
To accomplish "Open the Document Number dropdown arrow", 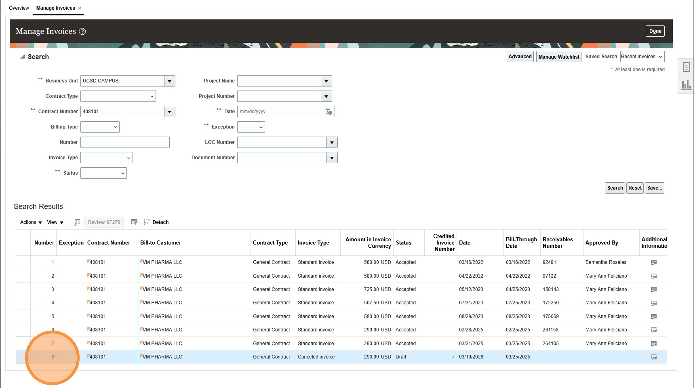I will click(332, 158).
